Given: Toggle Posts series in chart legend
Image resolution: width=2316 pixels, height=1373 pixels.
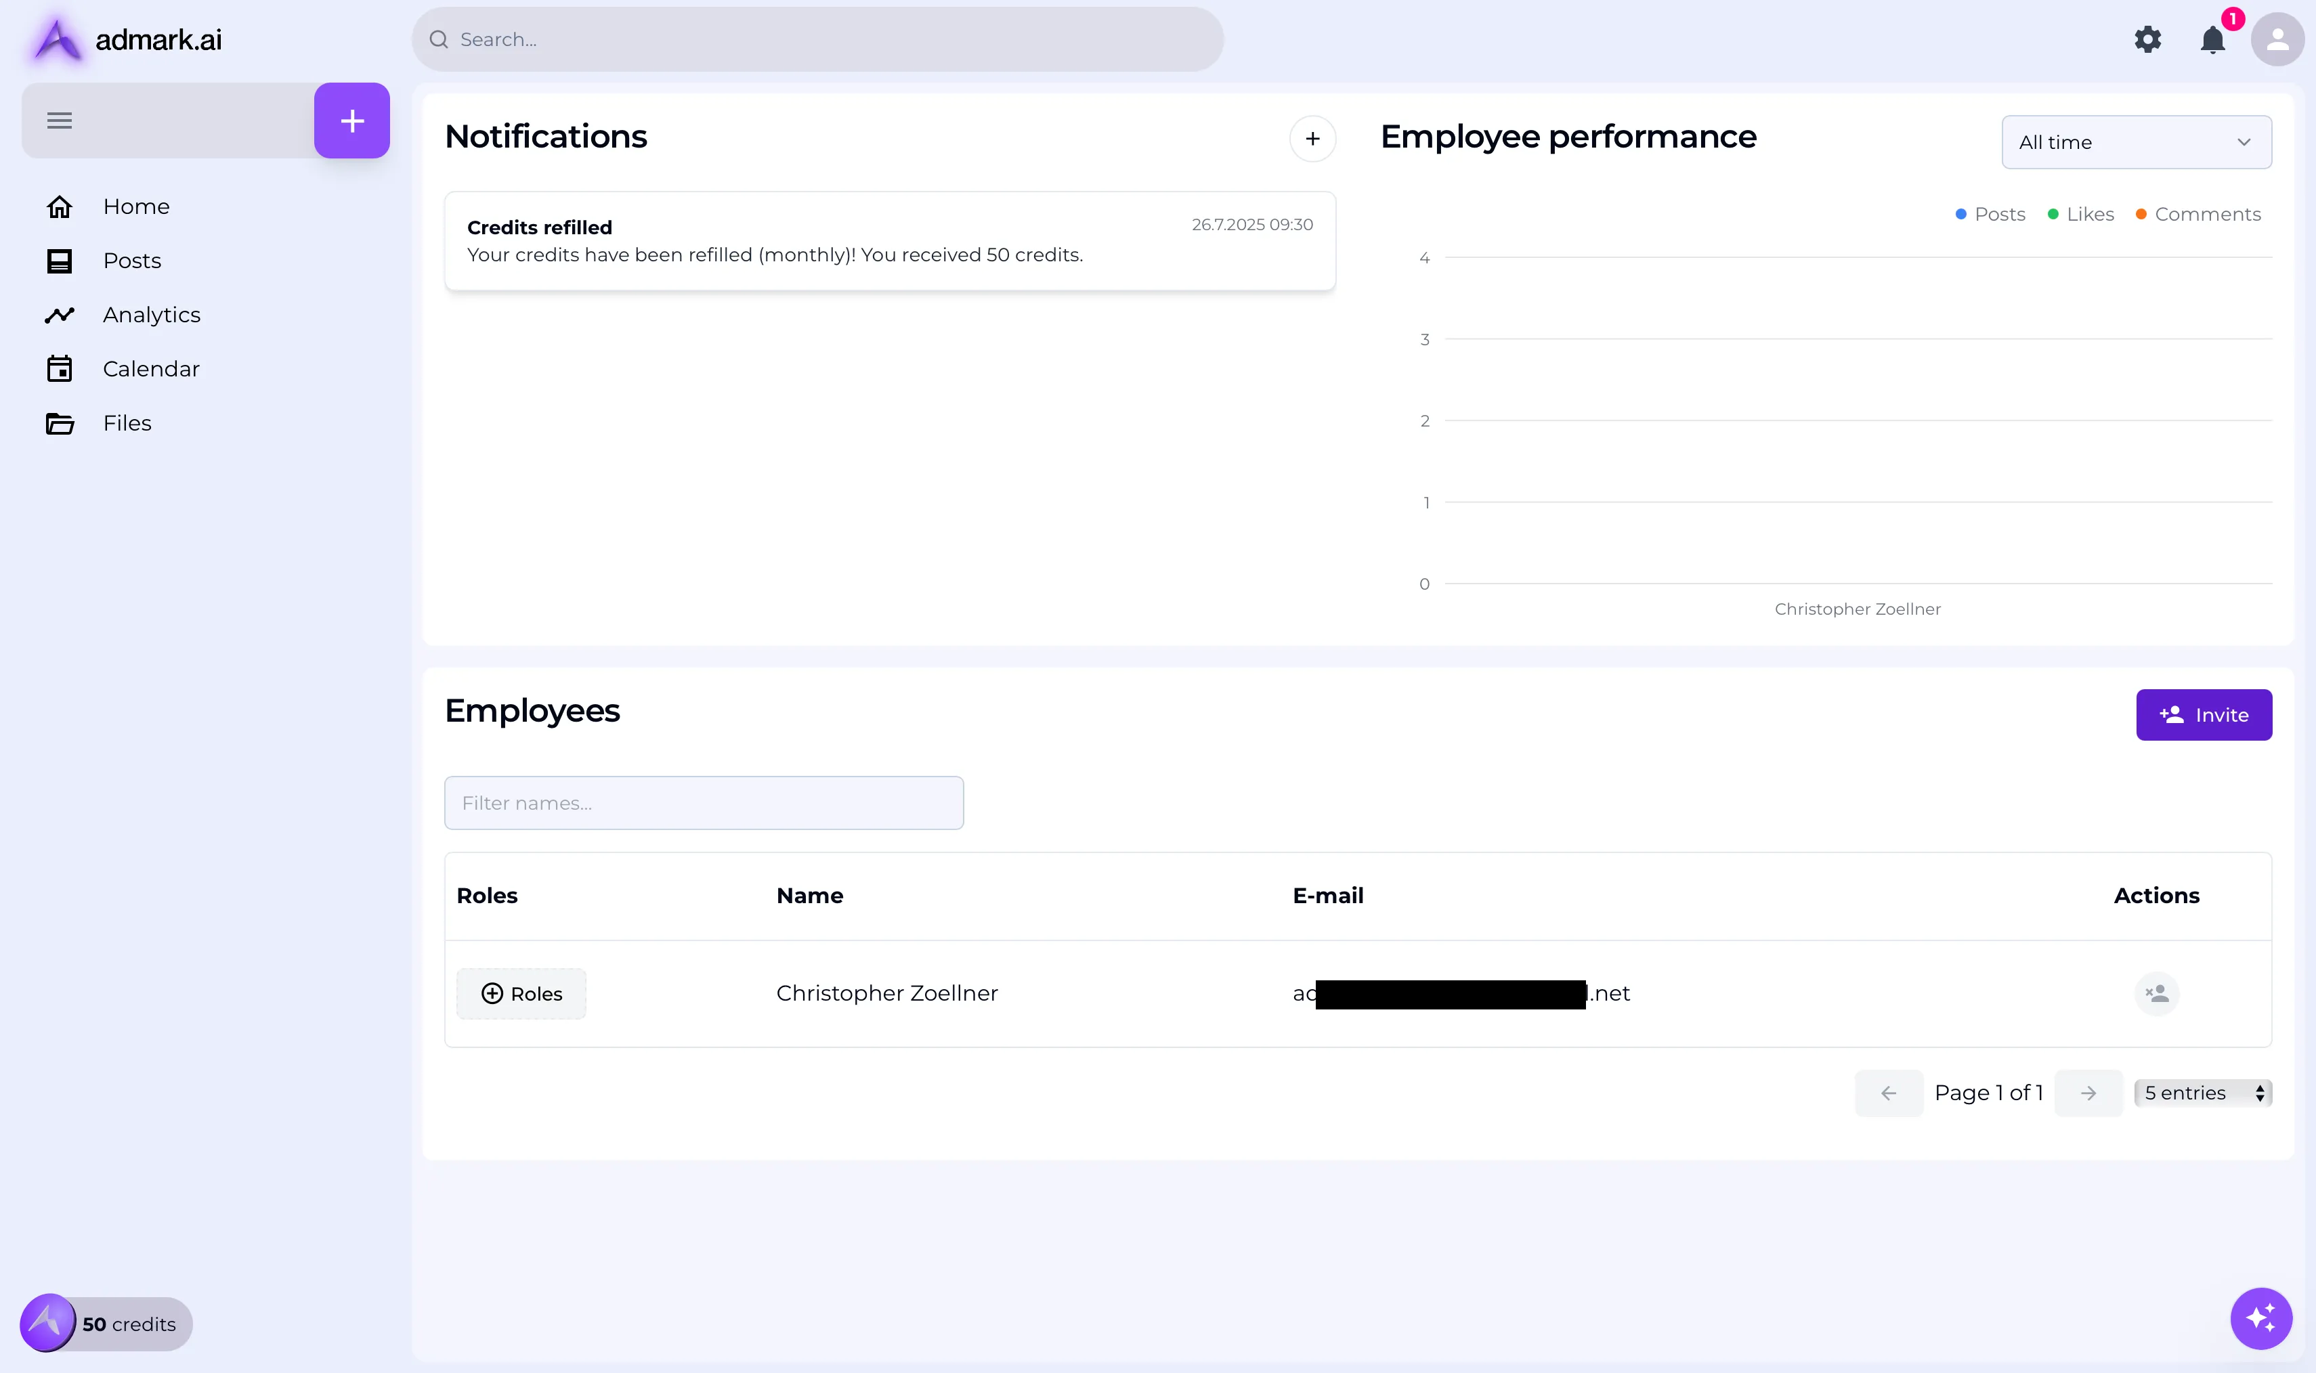Looking at the screenshot, I should click(x=1990, y=215).
